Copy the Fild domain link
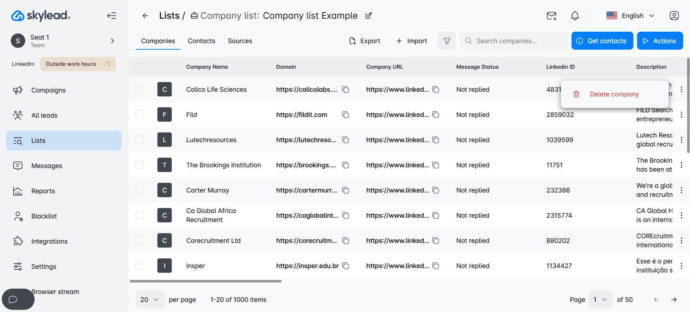 [x=346, y=114]
